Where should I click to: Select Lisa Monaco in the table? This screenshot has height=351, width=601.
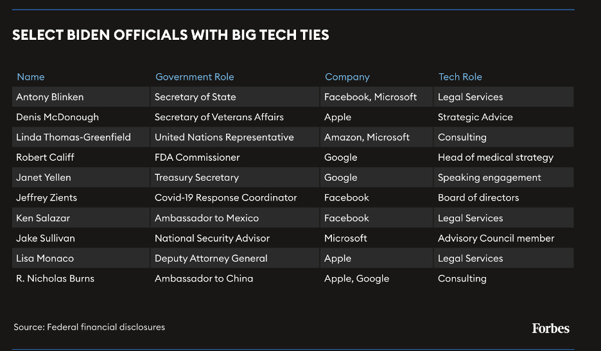tap(45, 258)
